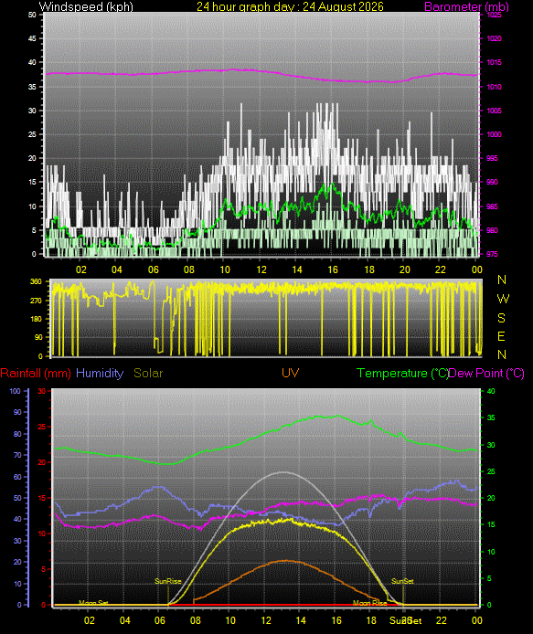Click the UV legend label
The width and height of the screenshot is (533, 634).
click(290, 373)
